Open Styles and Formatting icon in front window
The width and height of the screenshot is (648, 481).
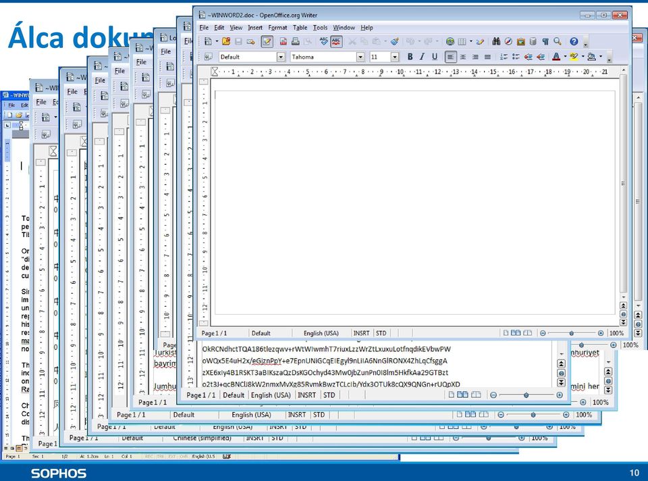coord(209,57)
